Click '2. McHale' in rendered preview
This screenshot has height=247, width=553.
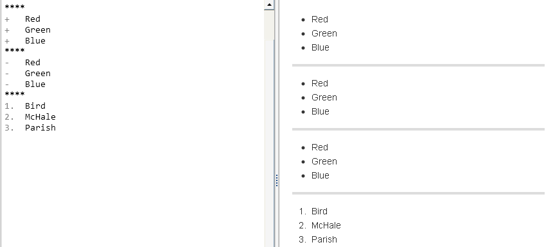click(319, 225)
